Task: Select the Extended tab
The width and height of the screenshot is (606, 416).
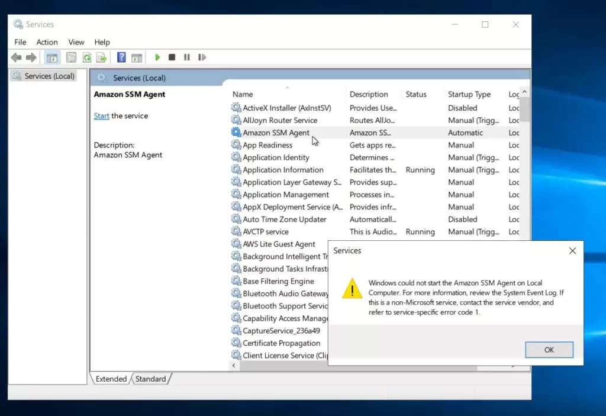Action: pos(111,379)
